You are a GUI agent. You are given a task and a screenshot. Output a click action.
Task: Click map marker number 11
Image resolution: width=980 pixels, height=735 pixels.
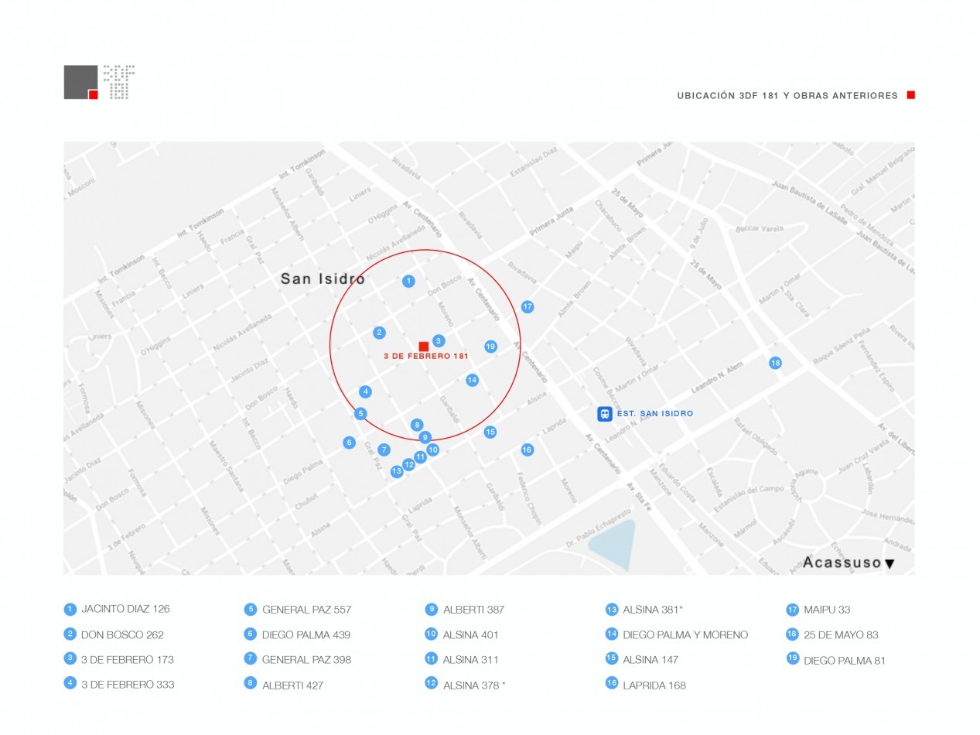[x=420, y=457]
